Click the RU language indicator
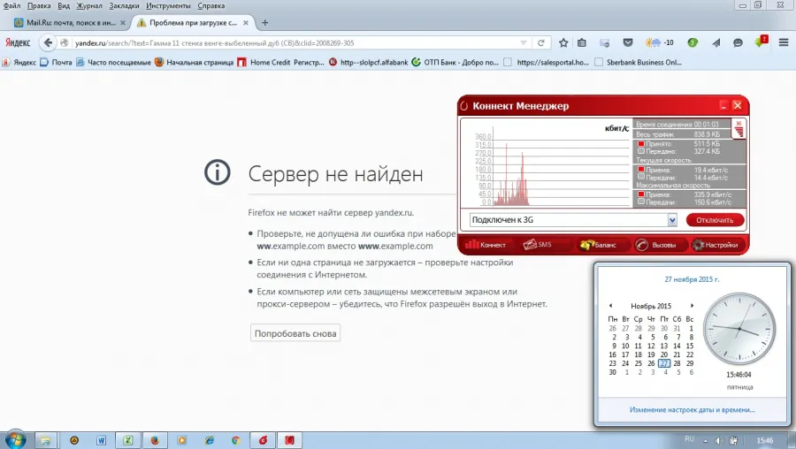The image size is (796, 449). [x=689, y=439]
